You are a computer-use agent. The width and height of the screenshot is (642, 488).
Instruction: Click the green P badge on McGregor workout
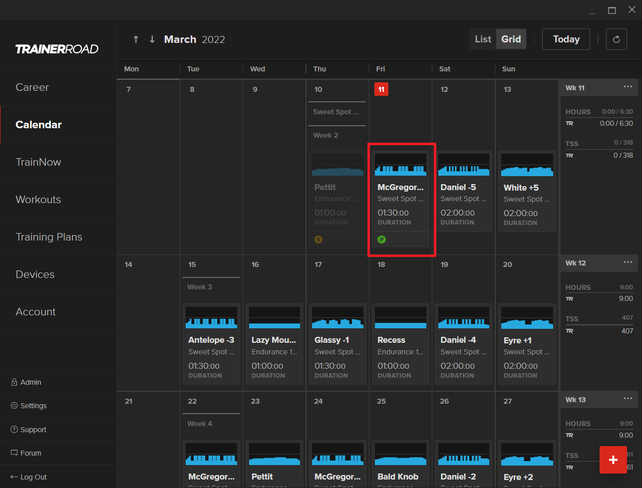tap(381, 240)
